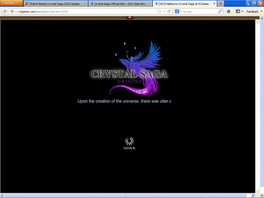Open a new tab with plus button

point(220,4)
